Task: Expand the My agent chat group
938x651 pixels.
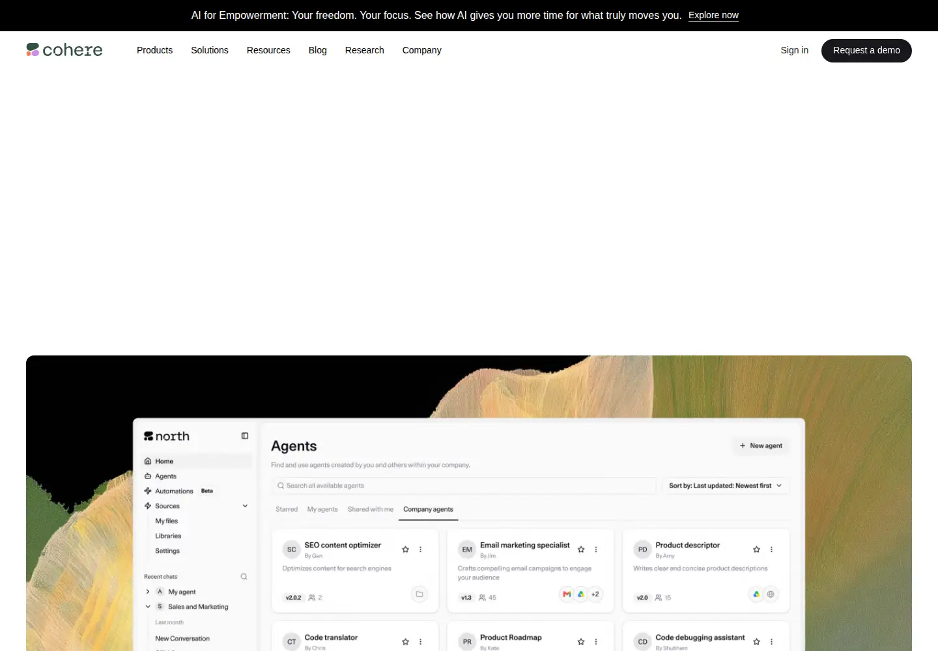Action: click(148, 592)
